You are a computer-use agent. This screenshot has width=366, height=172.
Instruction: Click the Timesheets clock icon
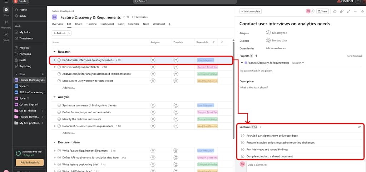(x=16, y=38)
